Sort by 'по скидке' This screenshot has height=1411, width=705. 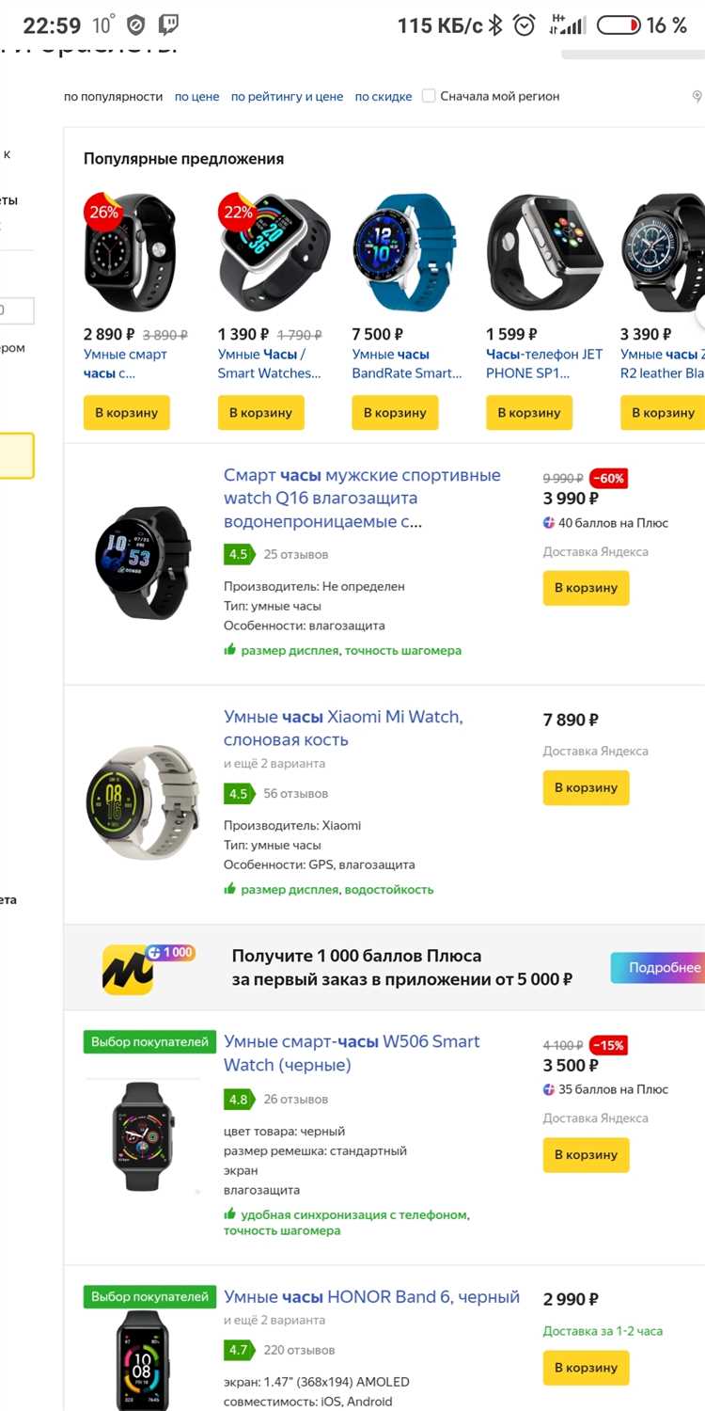[383, 96]
